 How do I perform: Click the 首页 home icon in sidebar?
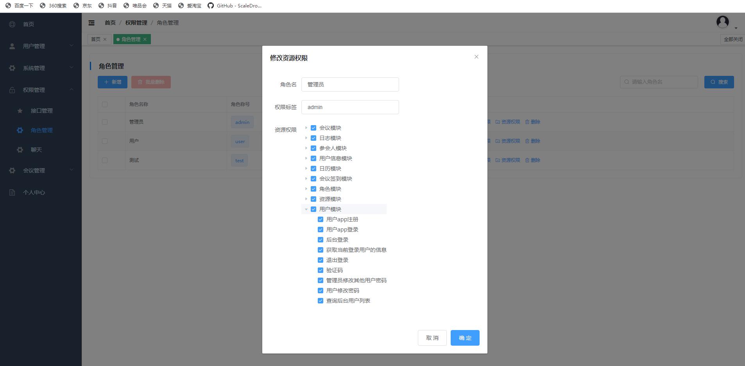(x=12, y=24)
